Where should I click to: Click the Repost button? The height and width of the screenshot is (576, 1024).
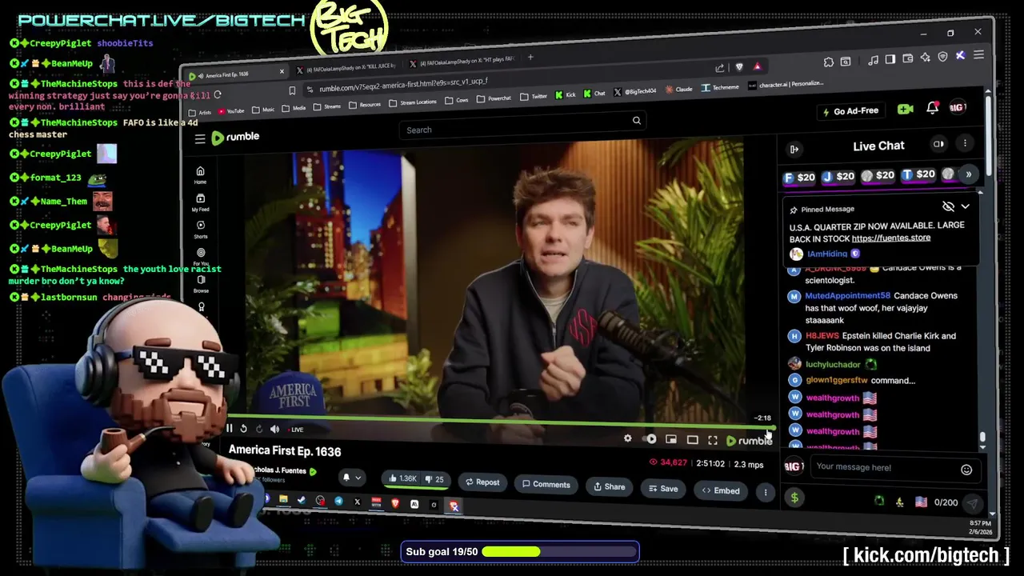point(482,482)
